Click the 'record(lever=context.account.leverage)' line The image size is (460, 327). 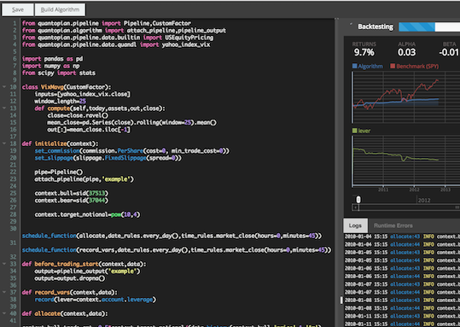(x=96, y=300)
